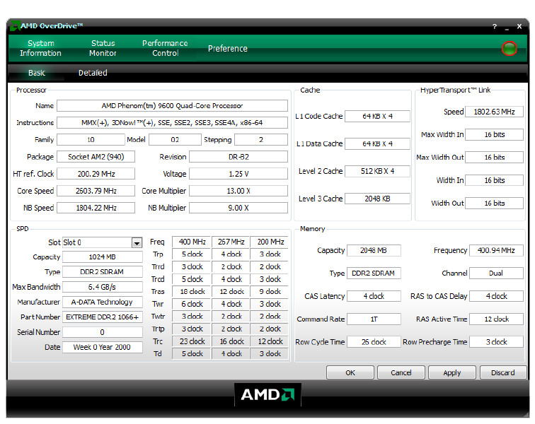Click the Package value Socket AM2 (940)

(96, 157)
